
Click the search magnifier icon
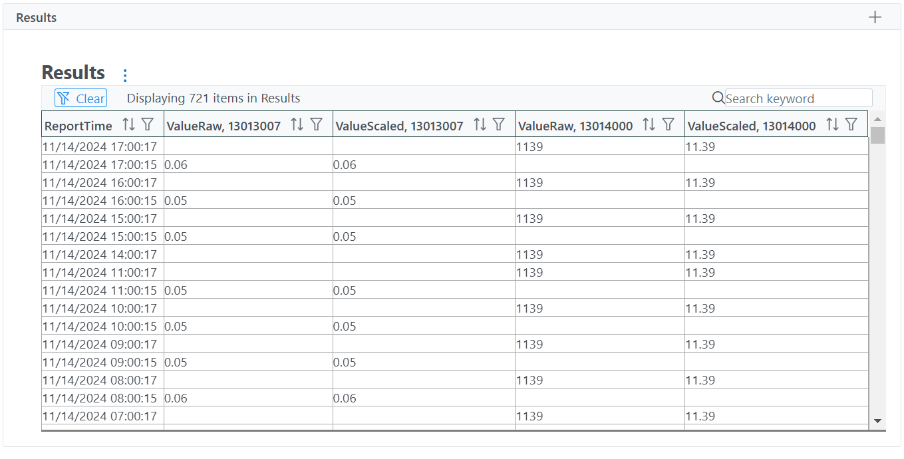tap(718, 98)
